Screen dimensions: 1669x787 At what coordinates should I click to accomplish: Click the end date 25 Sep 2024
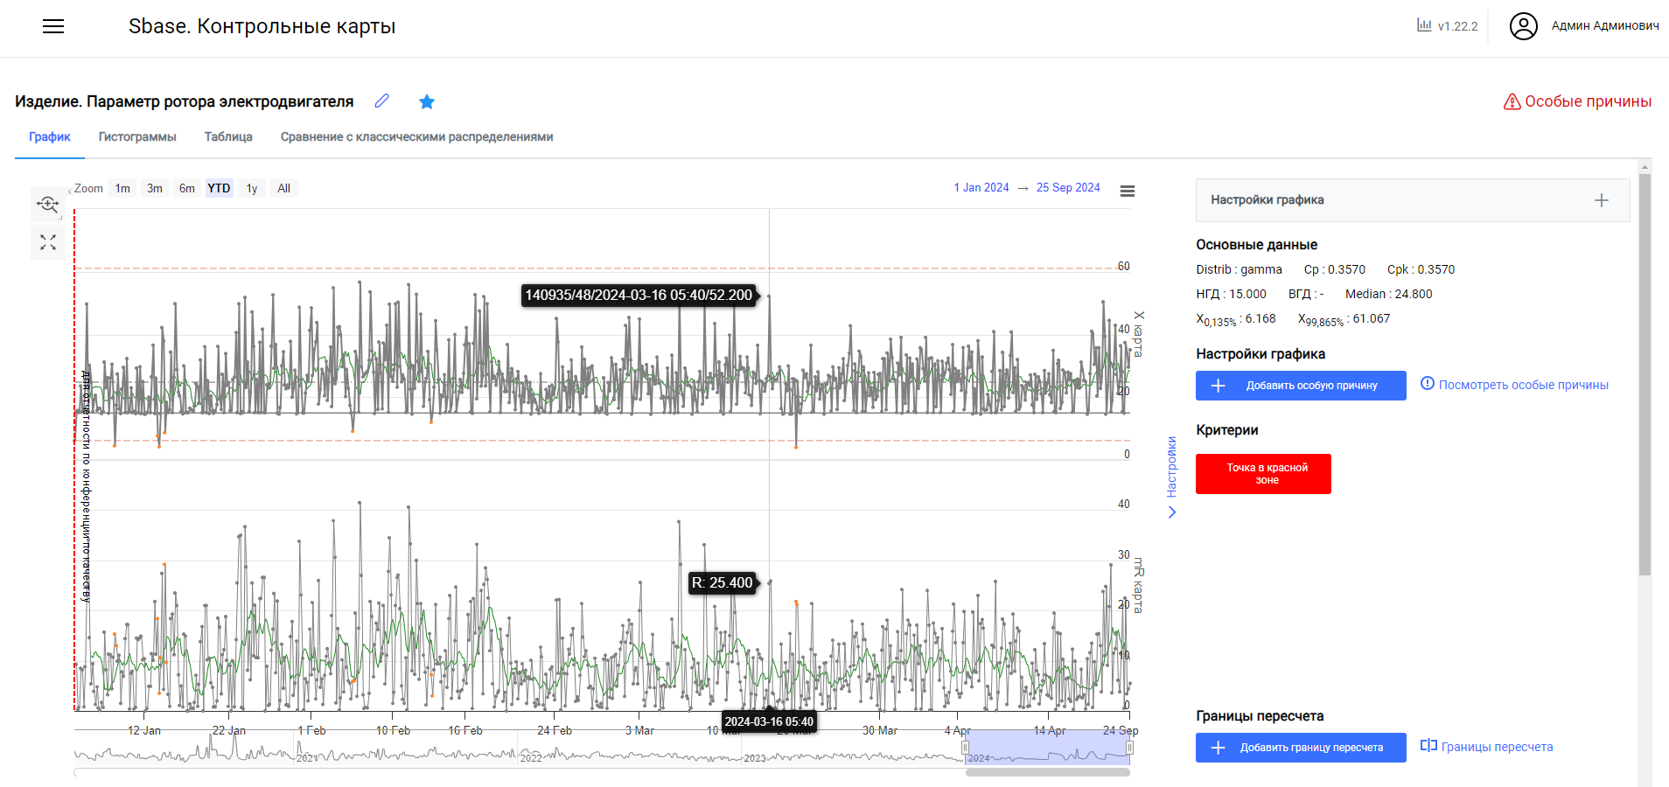tap(1068, 188)
